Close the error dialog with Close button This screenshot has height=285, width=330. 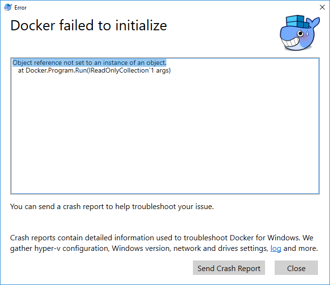296,268
